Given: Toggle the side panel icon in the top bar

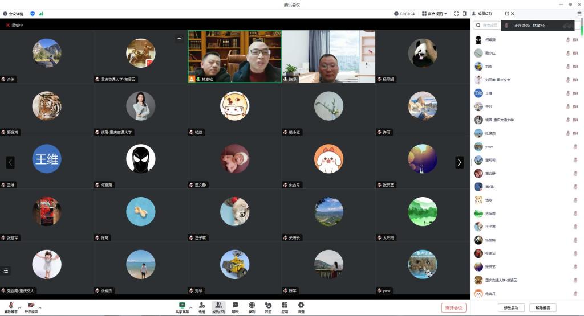Looking at the screenshot, I should click(x=465, y=14).
